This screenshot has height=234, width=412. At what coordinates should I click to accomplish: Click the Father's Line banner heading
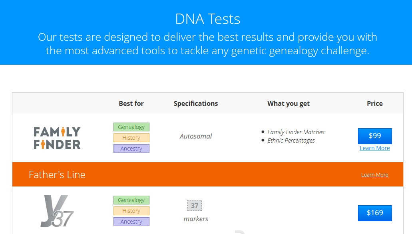(x=57, y=175)
